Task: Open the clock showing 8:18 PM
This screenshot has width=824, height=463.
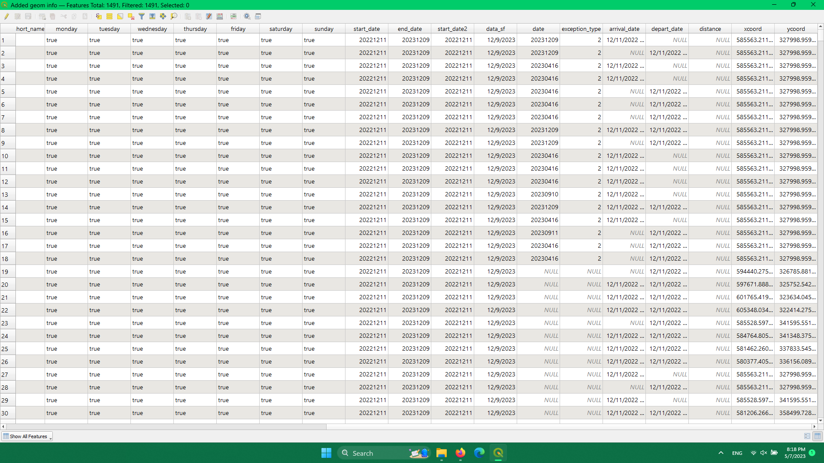Action: (795, 453)
